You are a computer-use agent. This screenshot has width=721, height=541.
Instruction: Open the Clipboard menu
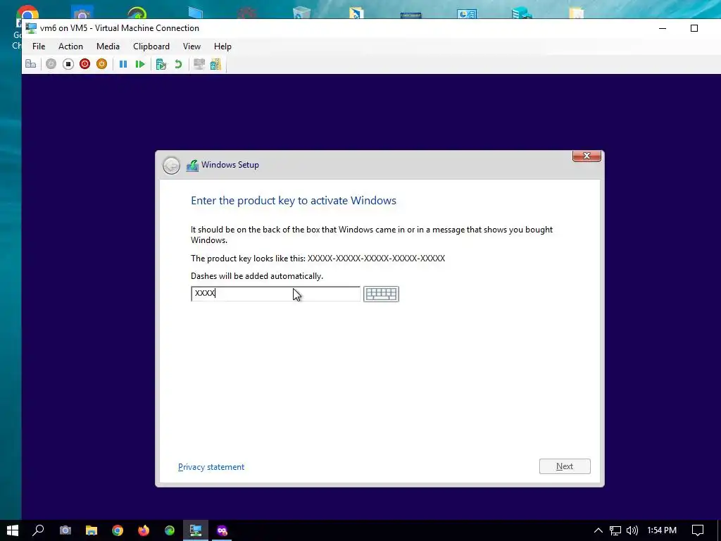151,46
